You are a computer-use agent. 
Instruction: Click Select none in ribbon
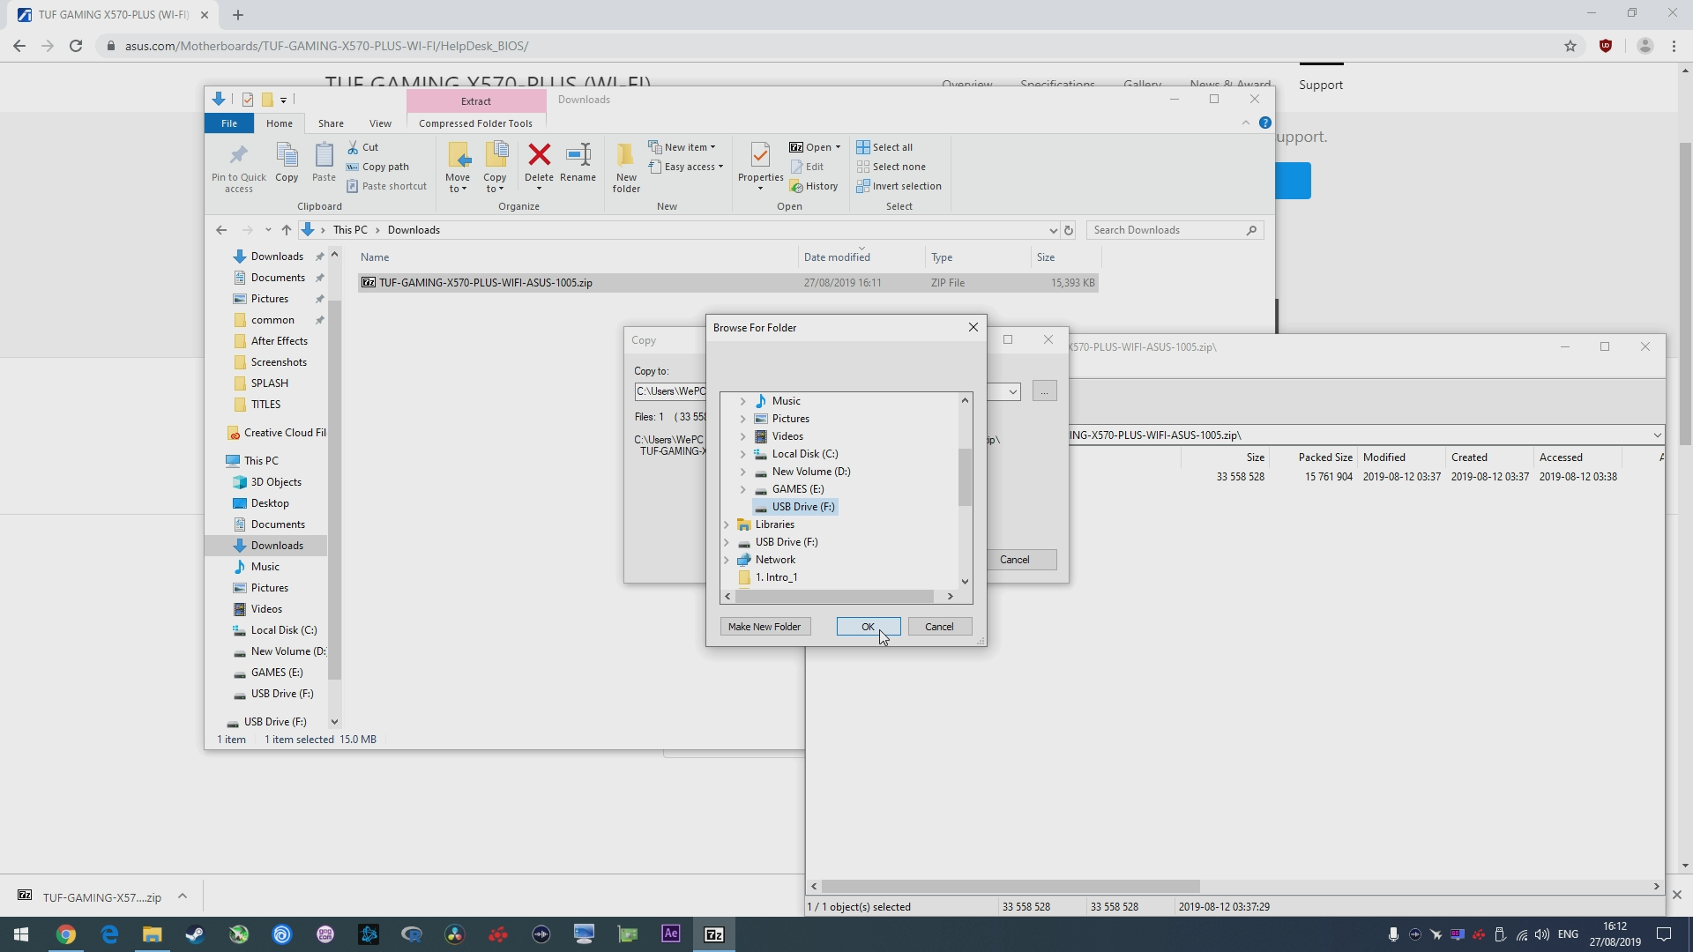tap(891, 167)
